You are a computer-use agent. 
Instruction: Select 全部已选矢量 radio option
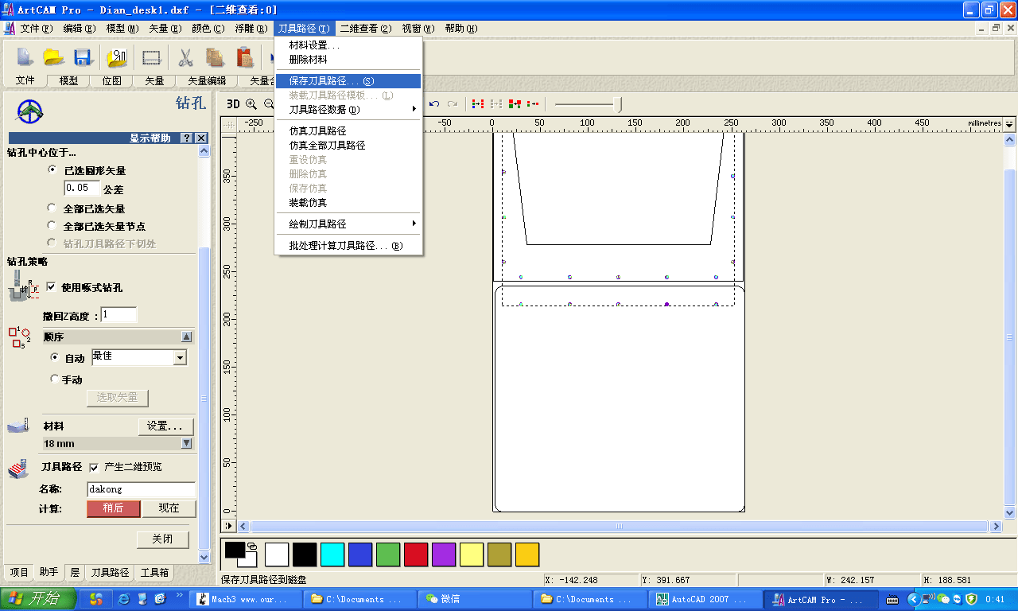click(x=52, y=208)
